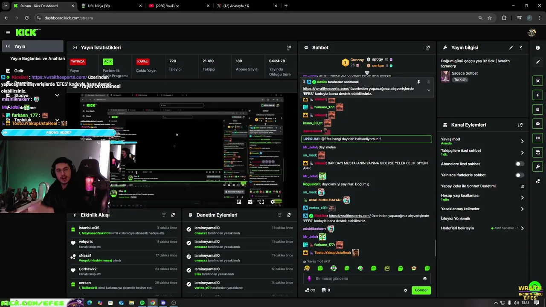This screenshot has height=307, width=546.
Task: Pop out the Yayın bilgisi panel
Action: point(520,48)
